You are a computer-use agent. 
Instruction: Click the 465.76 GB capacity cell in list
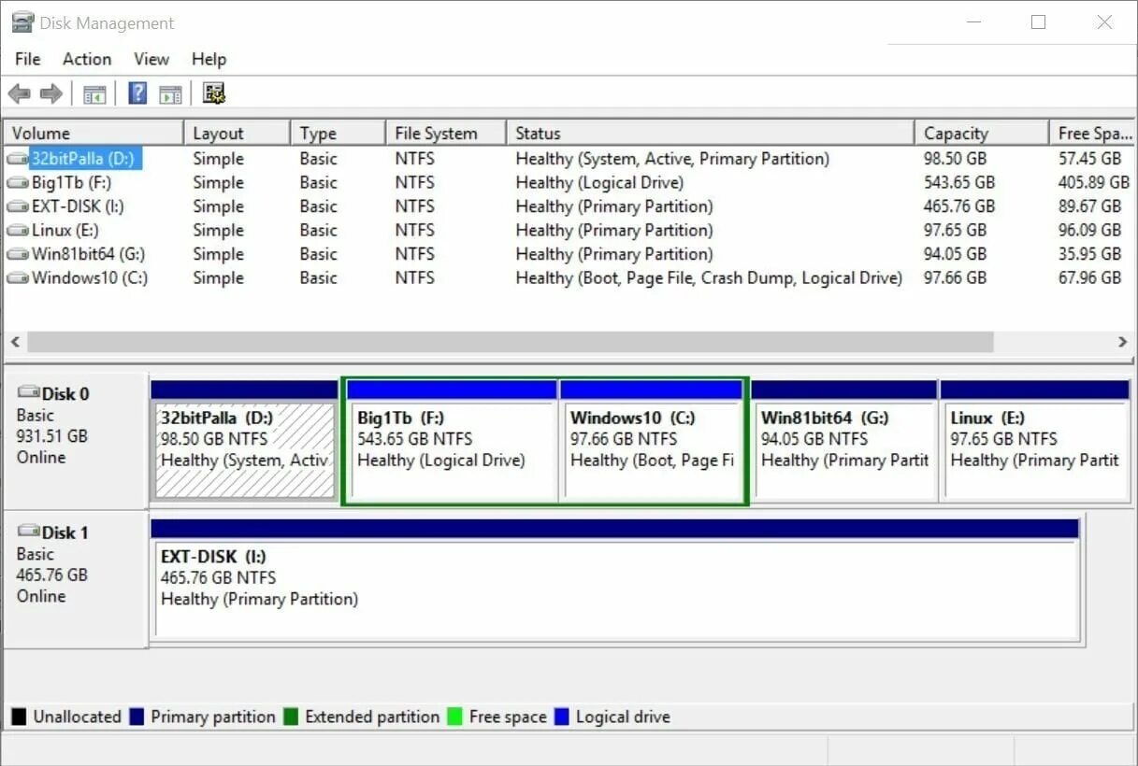[x=959, y=206]
